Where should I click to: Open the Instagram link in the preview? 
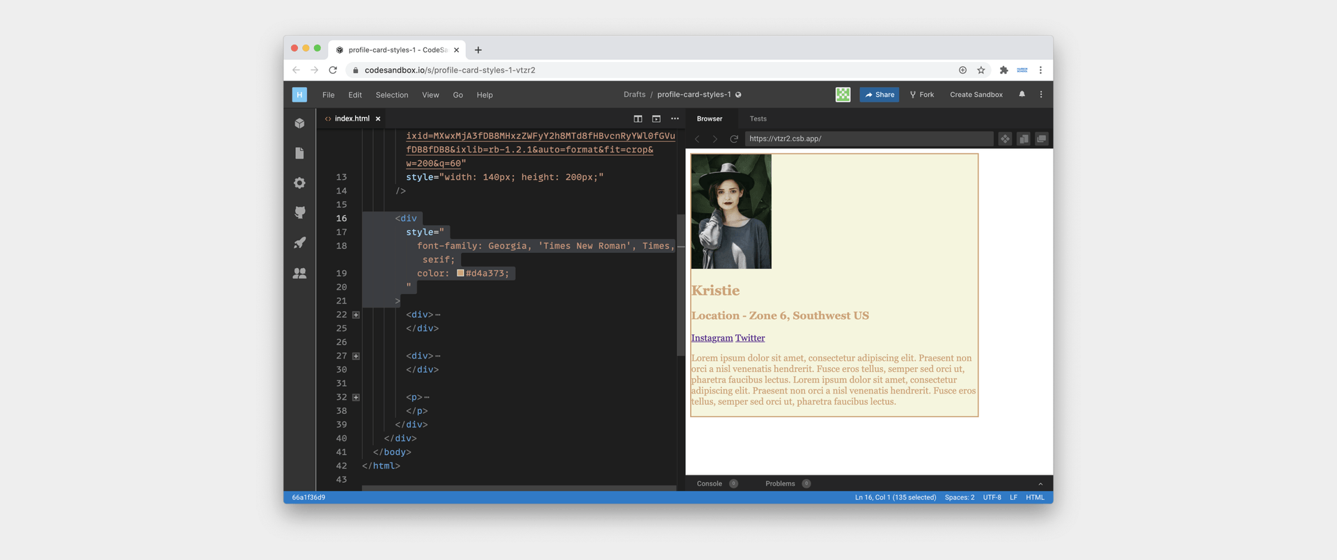712,338
